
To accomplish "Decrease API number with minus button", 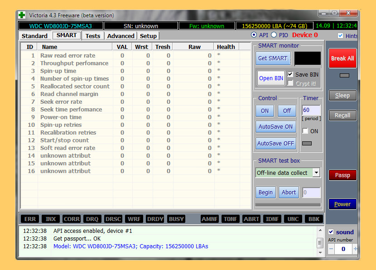I will coord(331,249).
